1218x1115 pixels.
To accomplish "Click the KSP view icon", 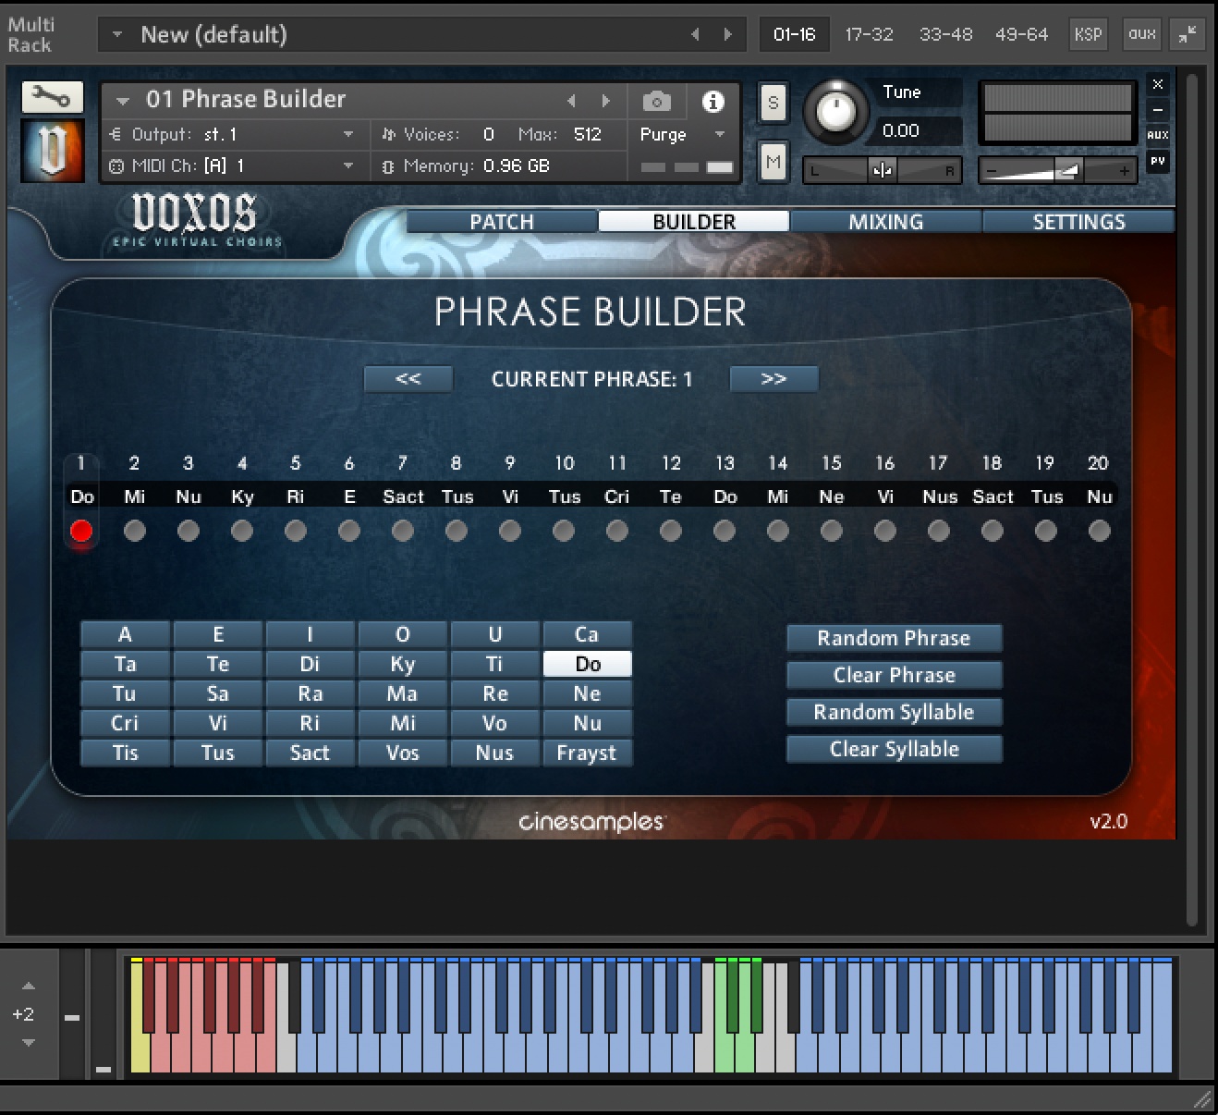I will click(1088, 34).
